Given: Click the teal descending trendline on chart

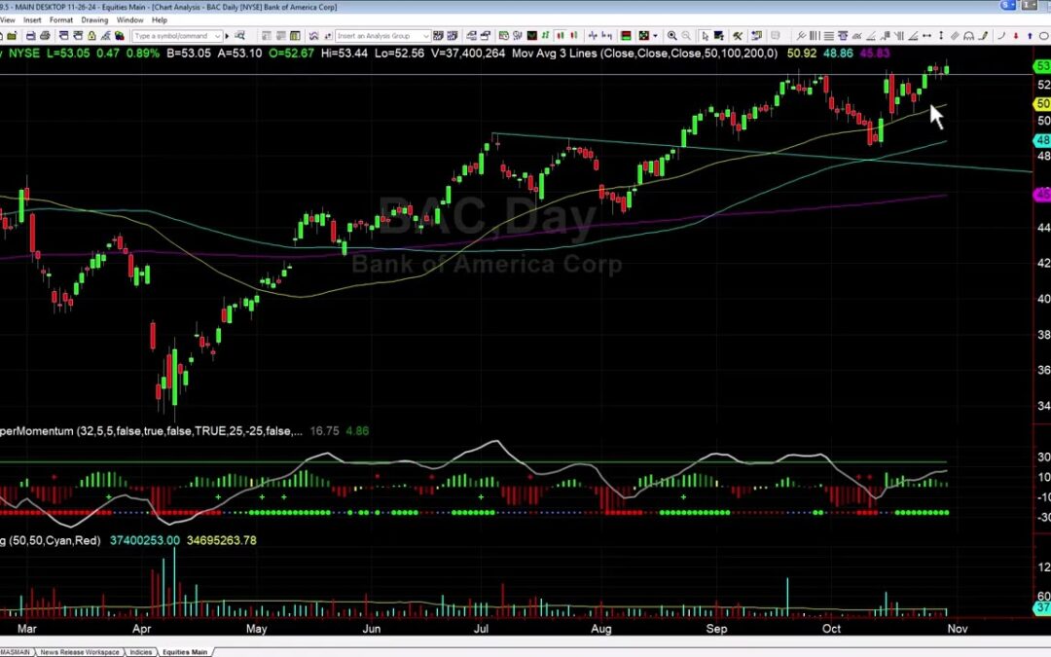Looking at the screenshot, I should point(779,152).
